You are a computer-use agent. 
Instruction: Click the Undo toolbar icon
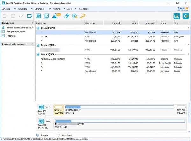coord(4,16)
